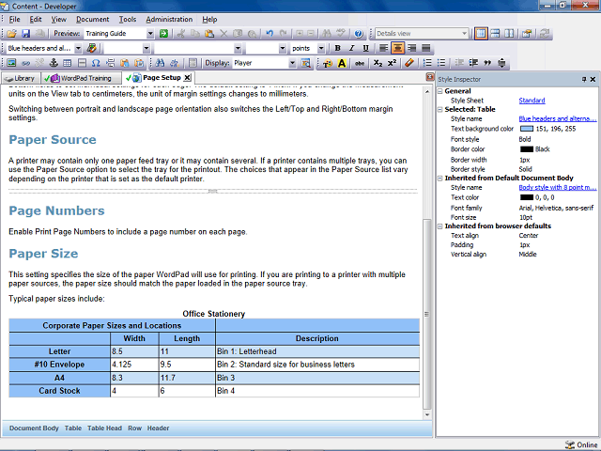This screenshot has height=451, width=601.
Task: Apply strikethrough formatting
Action: (359, 63)
